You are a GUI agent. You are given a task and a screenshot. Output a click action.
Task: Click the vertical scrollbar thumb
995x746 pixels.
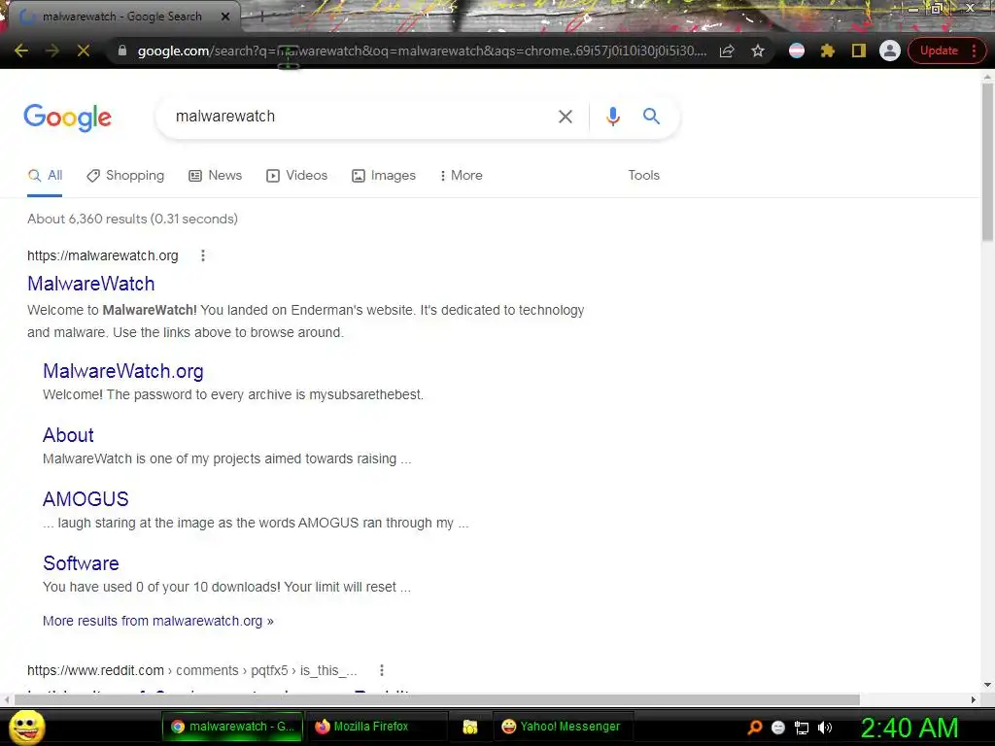987,162
